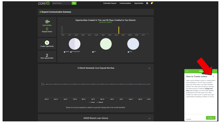Open the Actionable Reports menu
220x123 pixels.
tap(110, 3)
